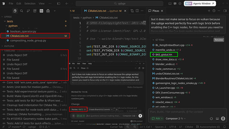Click the image attach icon in right chat

217,119
